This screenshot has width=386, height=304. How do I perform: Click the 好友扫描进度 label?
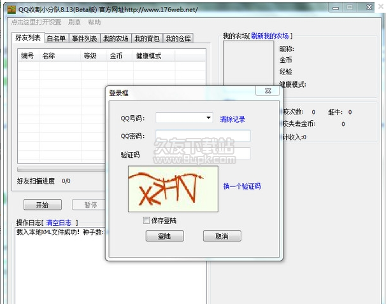36,181
